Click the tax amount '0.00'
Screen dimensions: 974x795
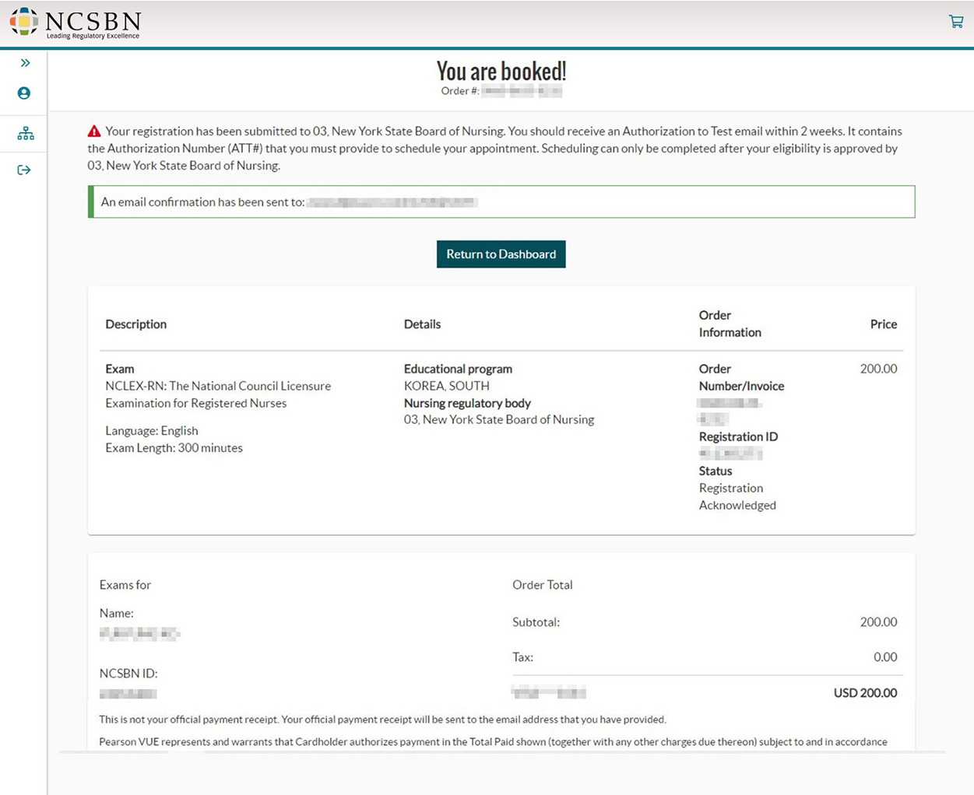point(885,657)
